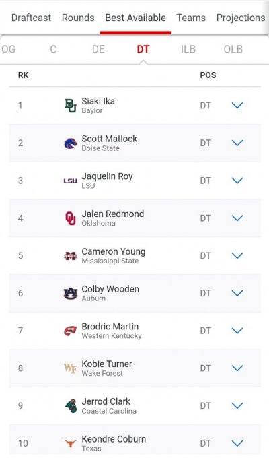Click the Texas Longhorns logo
The image size is (269, 458).
[x=71, y=443]
